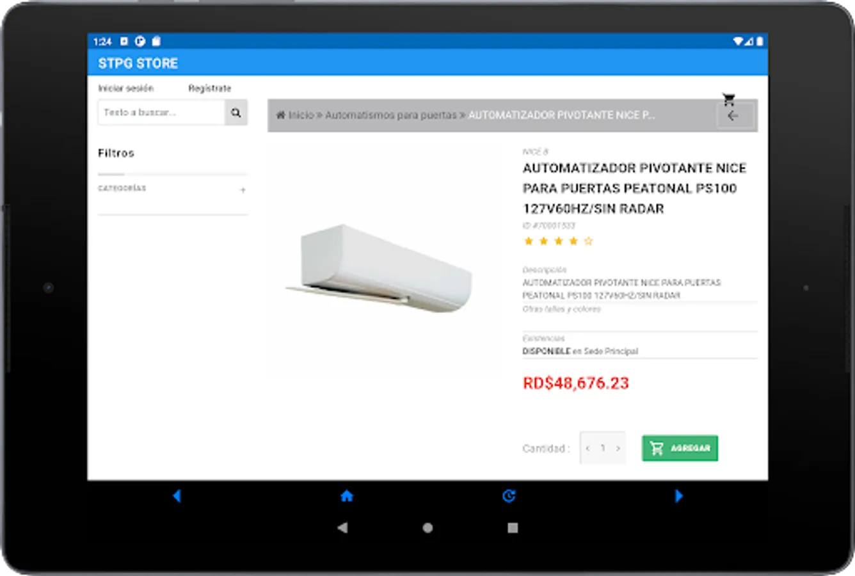Click the NICE brand label
This screenshot has width=855, height=576.
[x=535, y=152]
